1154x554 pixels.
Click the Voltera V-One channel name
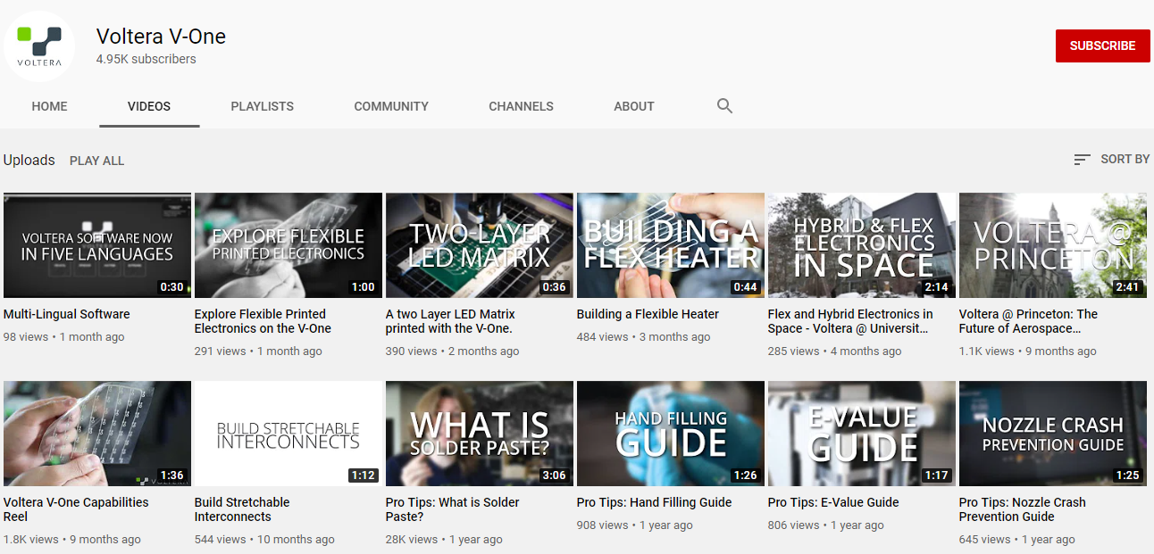[161, 37]
